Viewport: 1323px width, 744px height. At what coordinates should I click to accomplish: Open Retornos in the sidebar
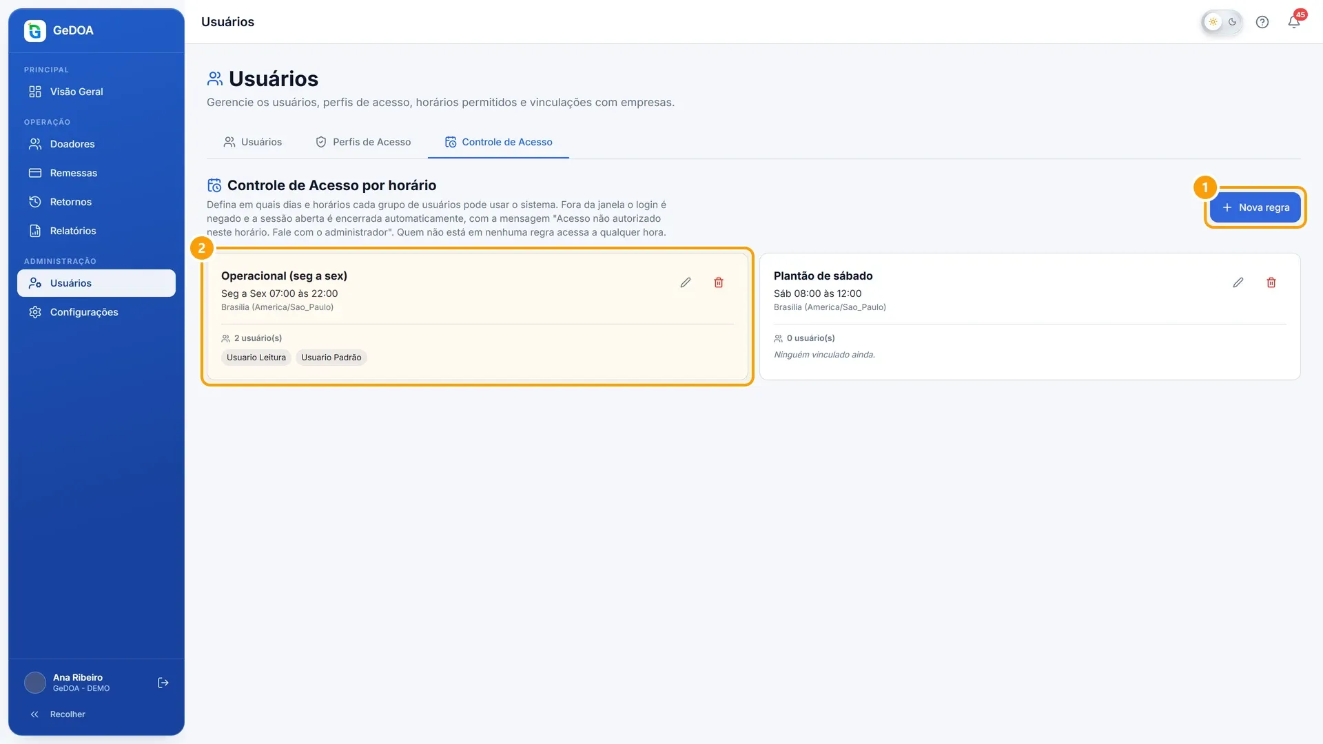point(96,202)
